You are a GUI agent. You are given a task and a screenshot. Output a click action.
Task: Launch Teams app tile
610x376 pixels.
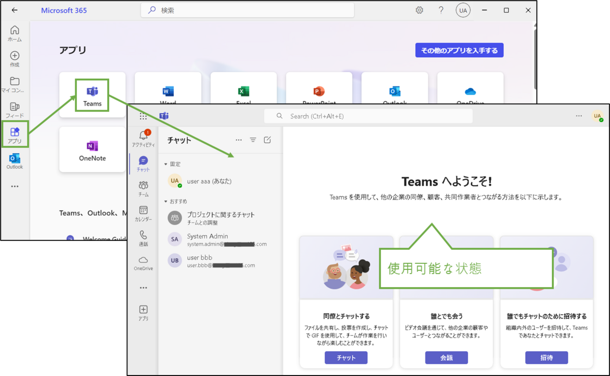(93, 95)
